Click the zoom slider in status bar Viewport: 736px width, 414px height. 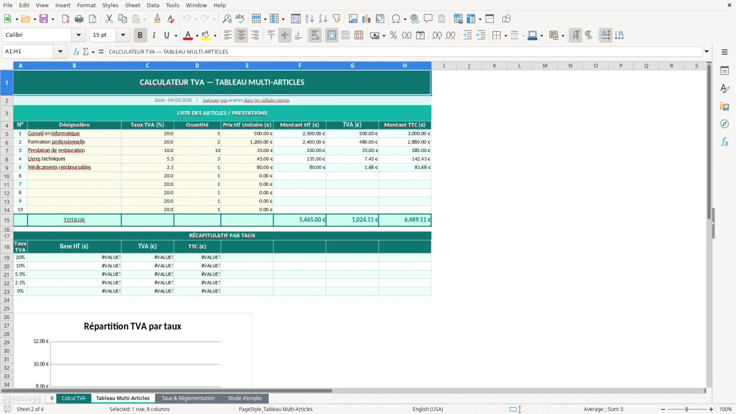pos(686,409)
